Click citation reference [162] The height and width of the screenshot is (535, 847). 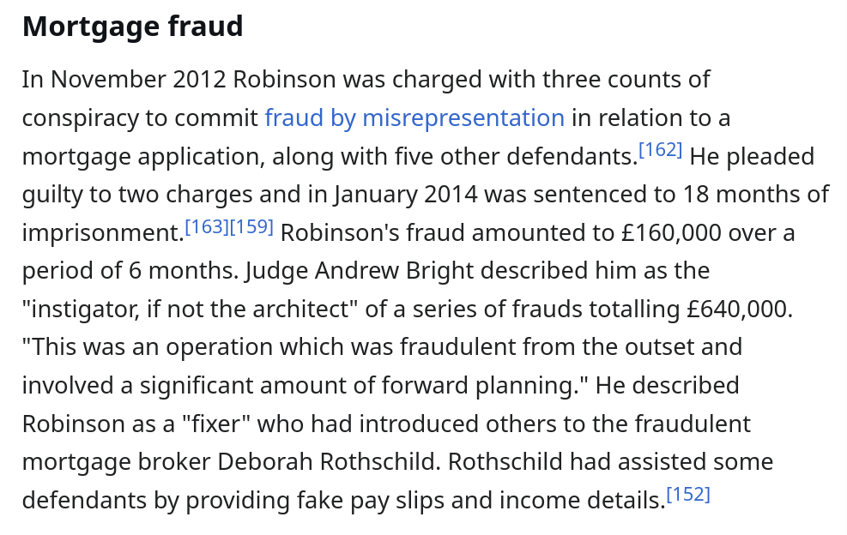661,150
